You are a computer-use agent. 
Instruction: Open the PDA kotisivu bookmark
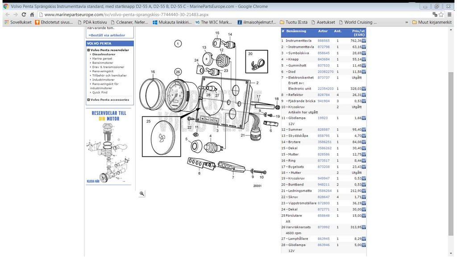(92, 22)
